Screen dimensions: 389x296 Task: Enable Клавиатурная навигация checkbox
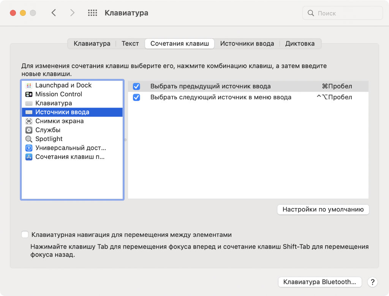[x=25, y=235]
